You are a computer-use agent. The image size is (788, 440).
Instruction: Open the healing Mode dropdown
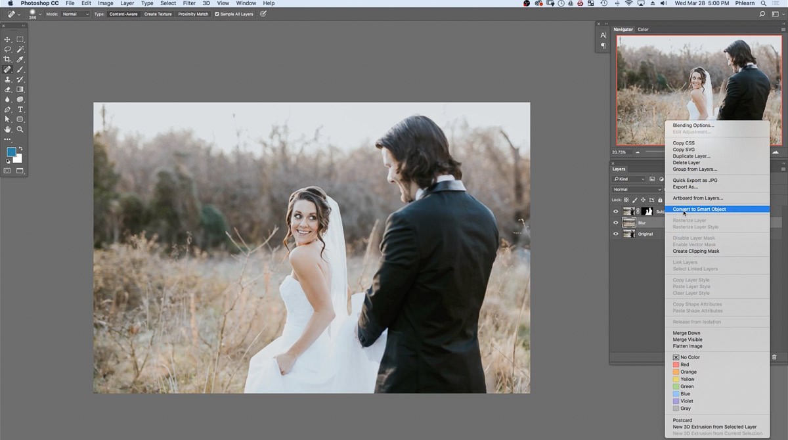[75, 14]
